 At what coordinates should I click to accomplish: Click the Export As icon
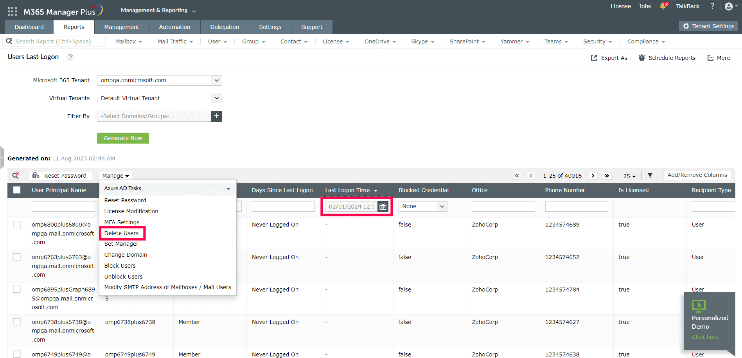pos(594,58)
